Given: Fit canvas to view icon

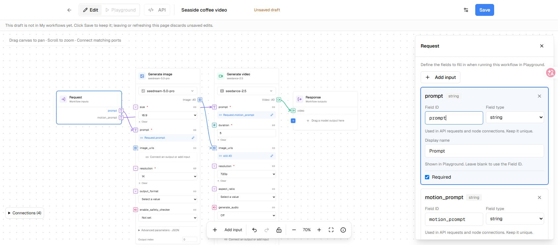Looking at the screenshot, I should (331, 230).
